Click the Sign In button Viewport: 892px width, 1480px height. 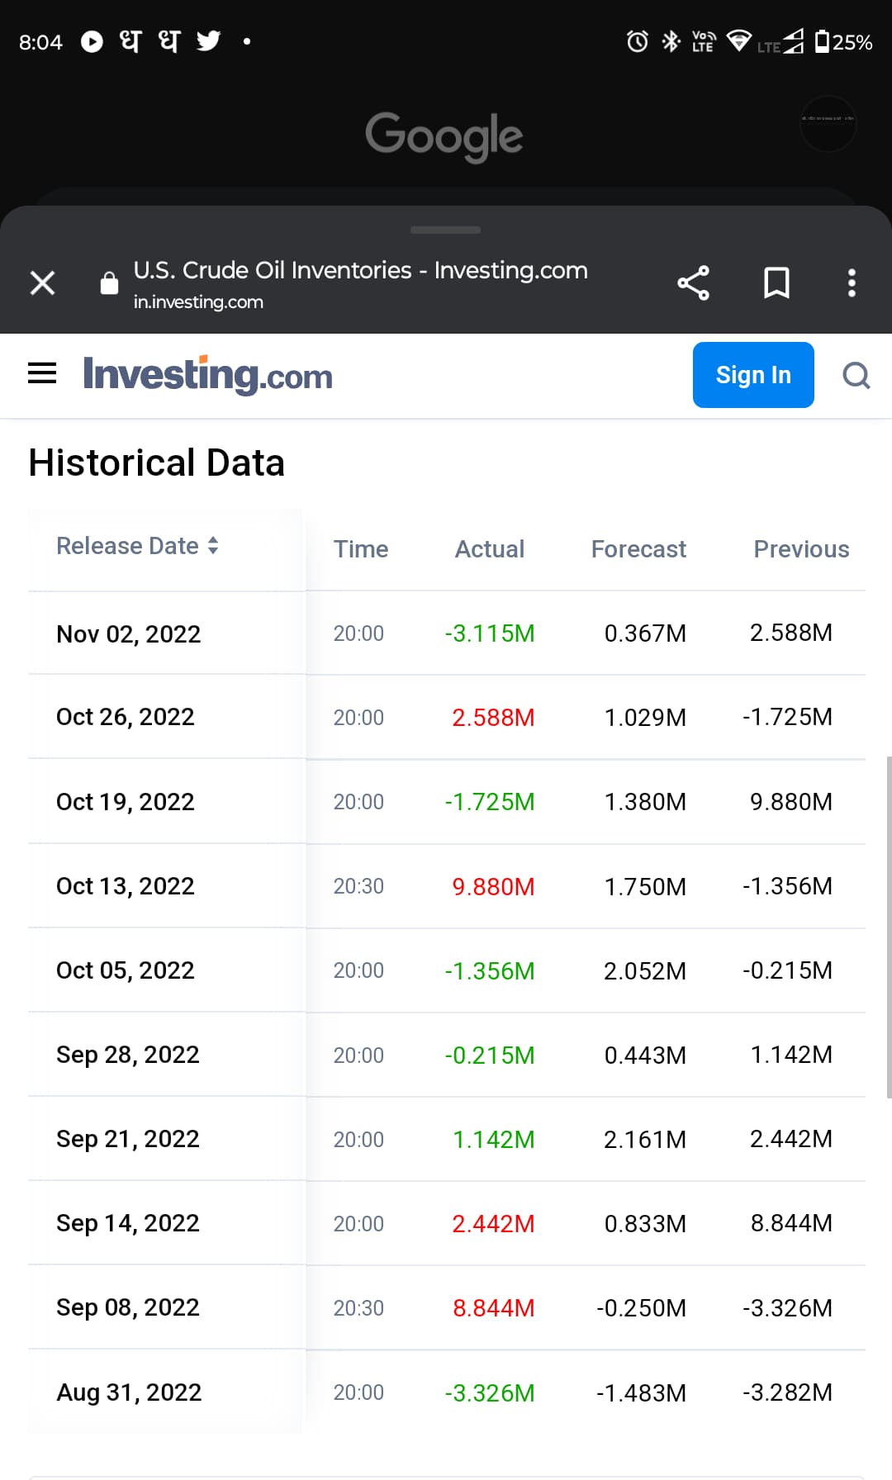753,375
